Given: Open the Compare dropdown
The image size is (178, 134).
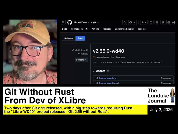Looking at the screenshot, I should [x=81, y=60].
